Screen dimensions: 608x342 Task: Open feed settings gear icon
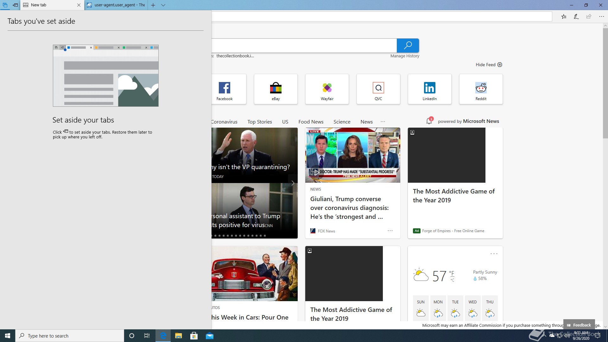pos(500,65)
